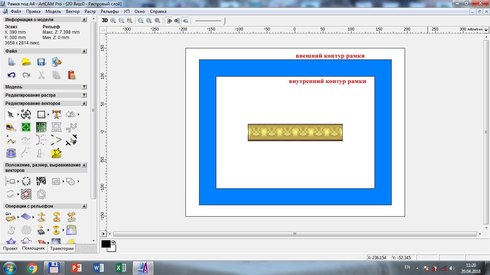Select the Create Vector Text tool
Image resolution: width=490 pixels, height=275 pixels.
pos(57,114)
